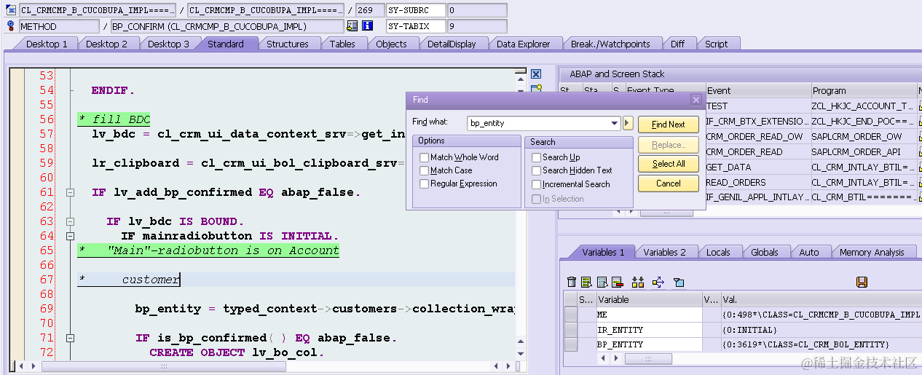Click the BP_ENTITY value cell CL_CRM_BOL_ENTITY
This screenshot has width=922, height=375.
[x=821, y=344]
